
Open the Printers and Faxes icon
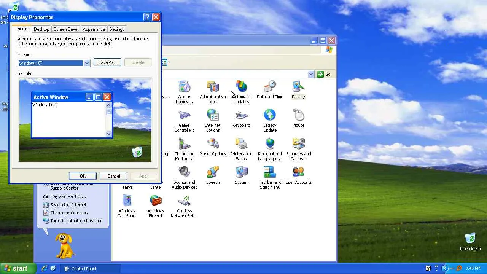(241, 149)
